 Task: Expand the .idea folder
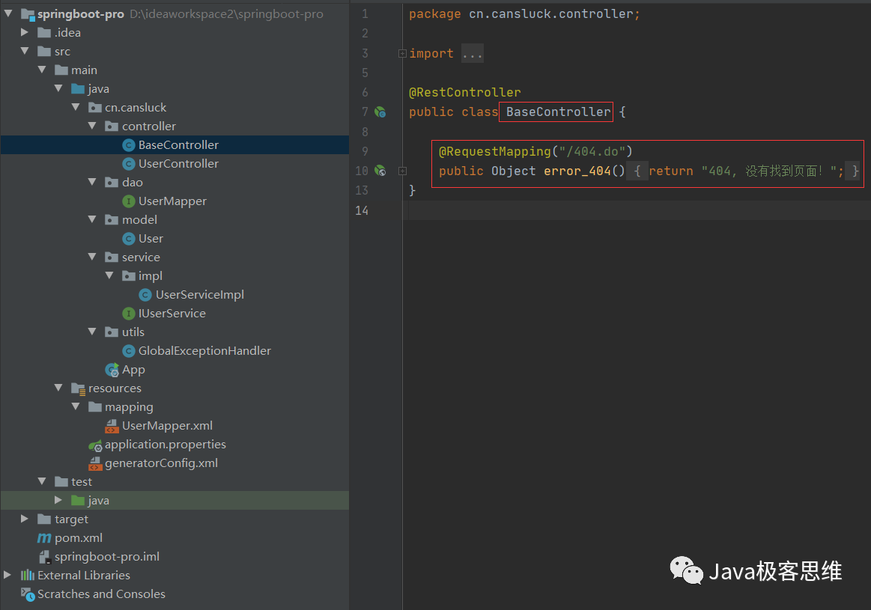tap(25, 32)
